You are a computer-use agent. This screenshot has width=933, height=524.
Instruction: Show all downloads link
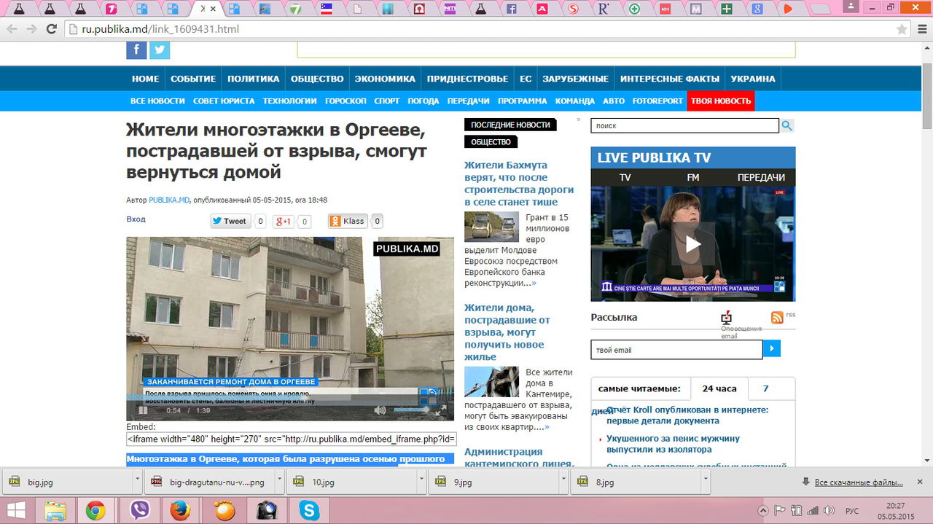(x=859, y=482)
